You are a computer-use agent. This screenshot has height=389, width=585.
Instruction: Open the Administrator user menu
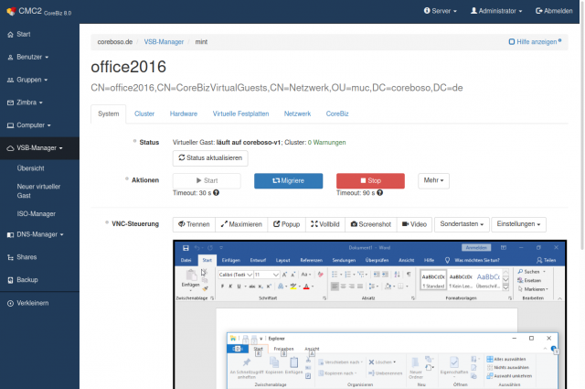point(496,11)
